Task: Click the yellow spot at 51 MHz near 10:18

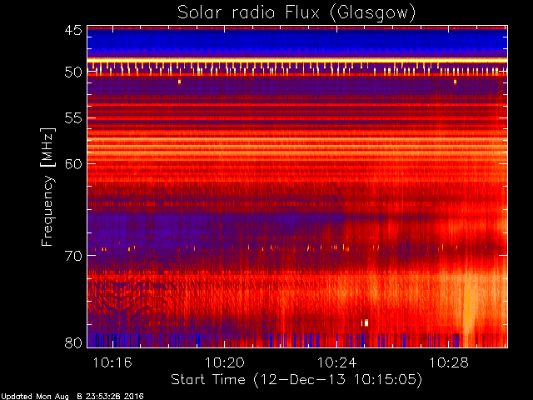Action: coord(179,82)
